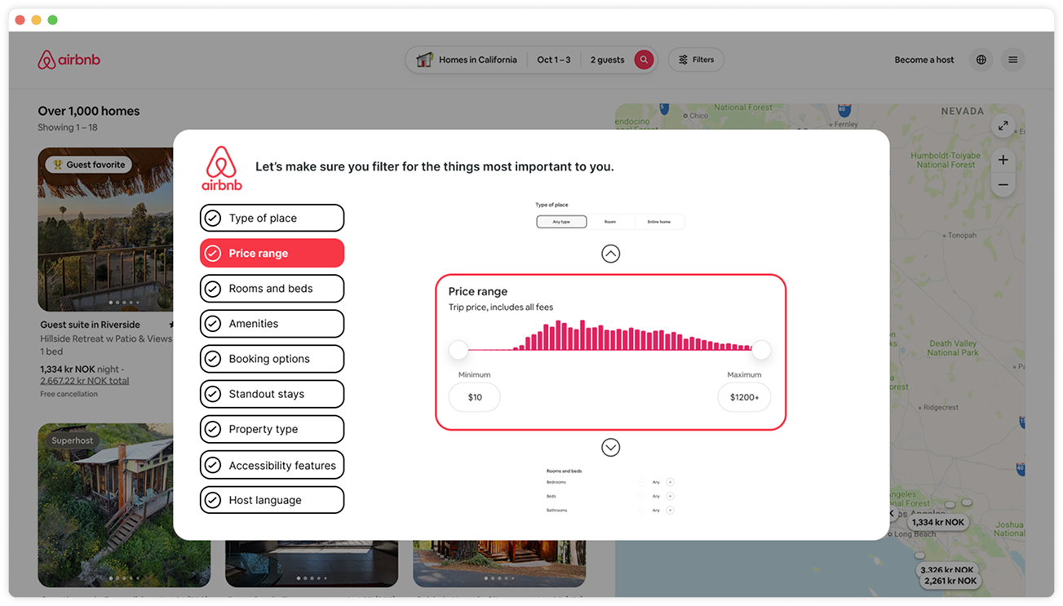Image resolution: width=1063 pixels, height=606 pixels.
Task: Click the Airbnb logo inside the dialog
Action: click(222, 168)
